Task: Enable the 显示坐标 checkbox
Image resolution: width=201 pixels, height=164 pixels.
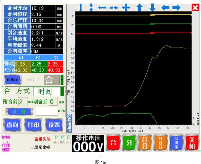Action: (32, 147)
